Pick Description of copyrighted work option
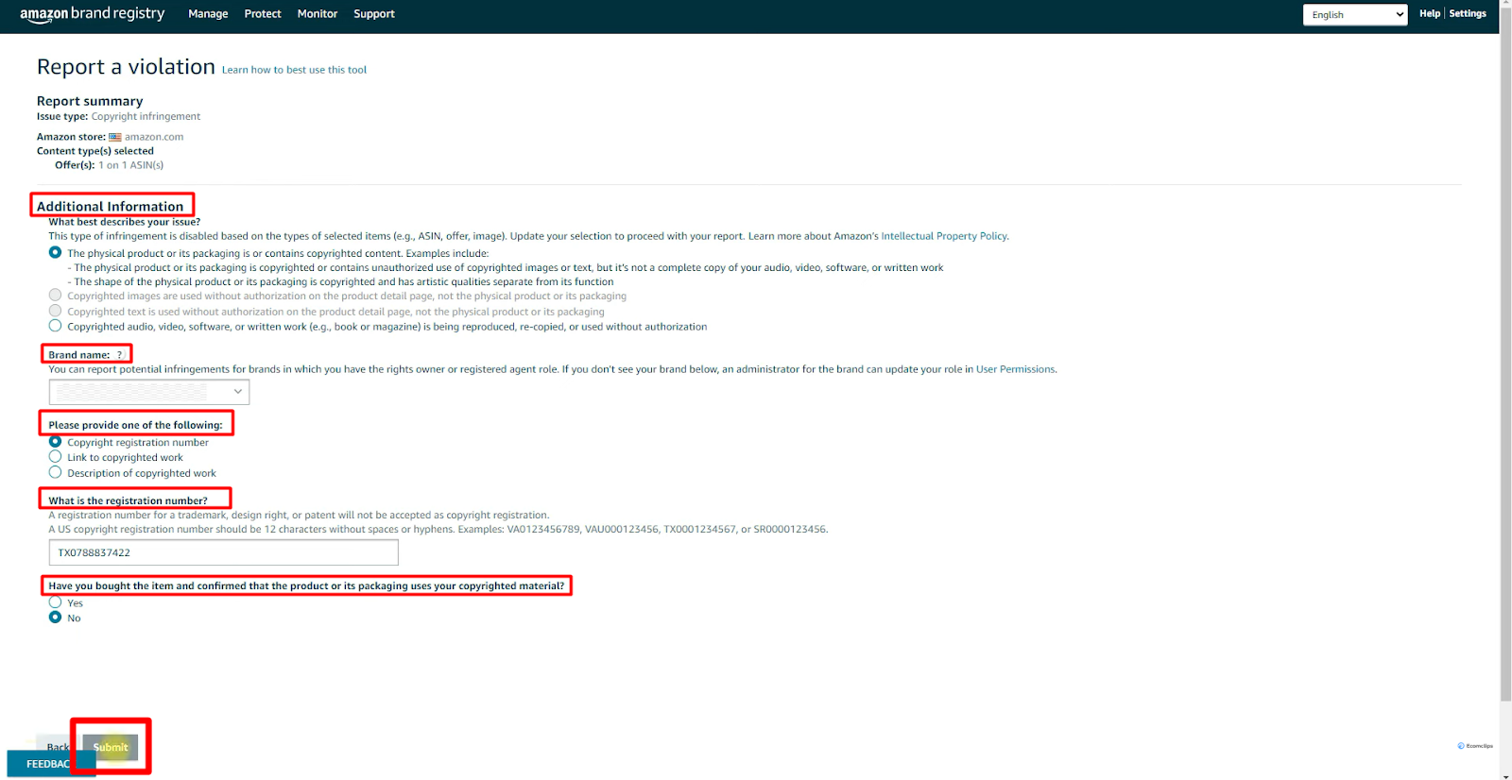 tap(55, 472)
